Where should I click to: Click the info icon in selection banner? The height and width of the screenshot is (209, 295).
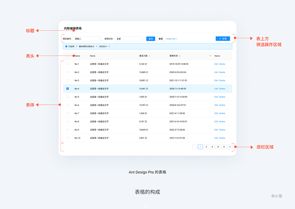[x=66, y=46]
